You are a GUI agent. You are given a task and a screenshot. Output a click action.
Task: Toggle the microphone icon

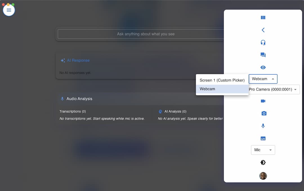coord(263,126)
